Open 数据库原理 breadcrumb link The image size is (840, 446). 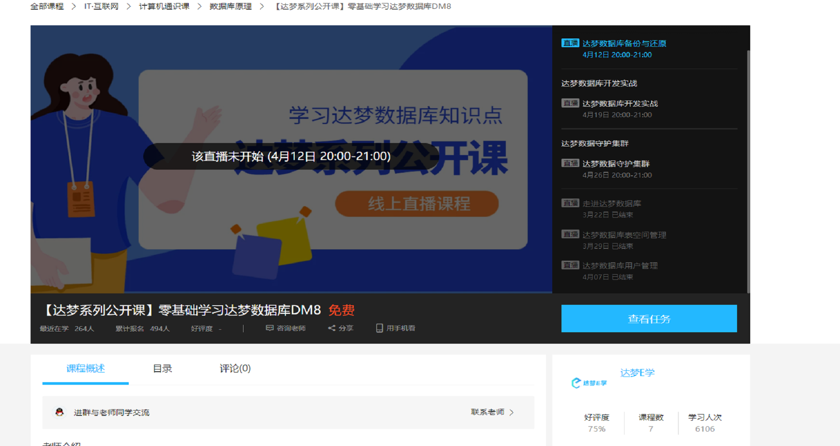point(230,6)
